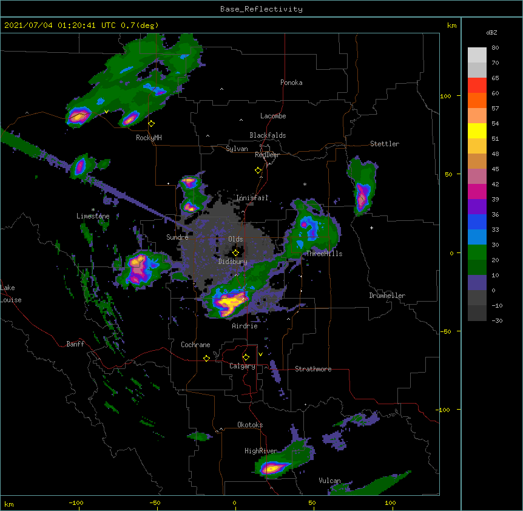
Task: Click the yellow V marker northwest of RockyMH
Action: pyautogui.click(x=106, y=112)
